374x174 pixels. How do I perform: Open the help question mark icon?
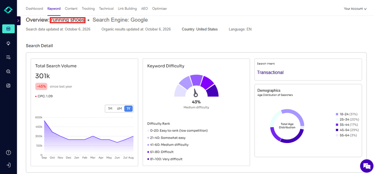8,153
